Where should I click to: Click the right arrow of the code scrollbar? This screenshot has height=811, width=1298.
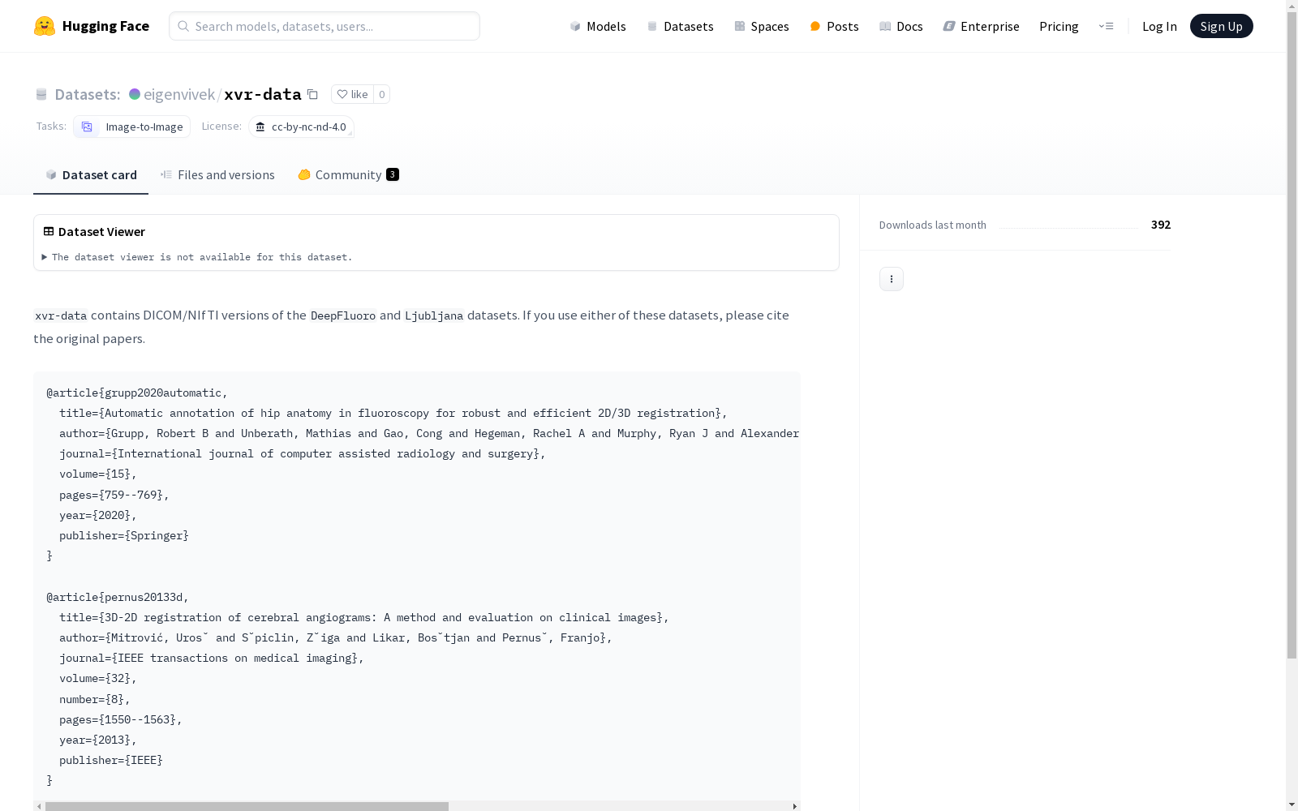tap(795, 806)
